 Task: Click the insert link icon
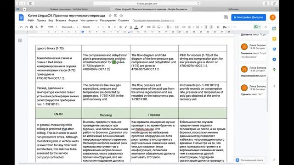pyautogui.click(x=149, y=27)
